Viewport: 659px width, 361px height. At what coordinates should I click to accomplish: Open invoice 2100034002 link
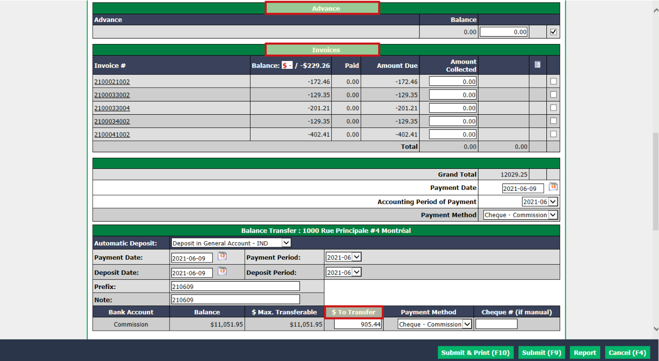[112, 122]
